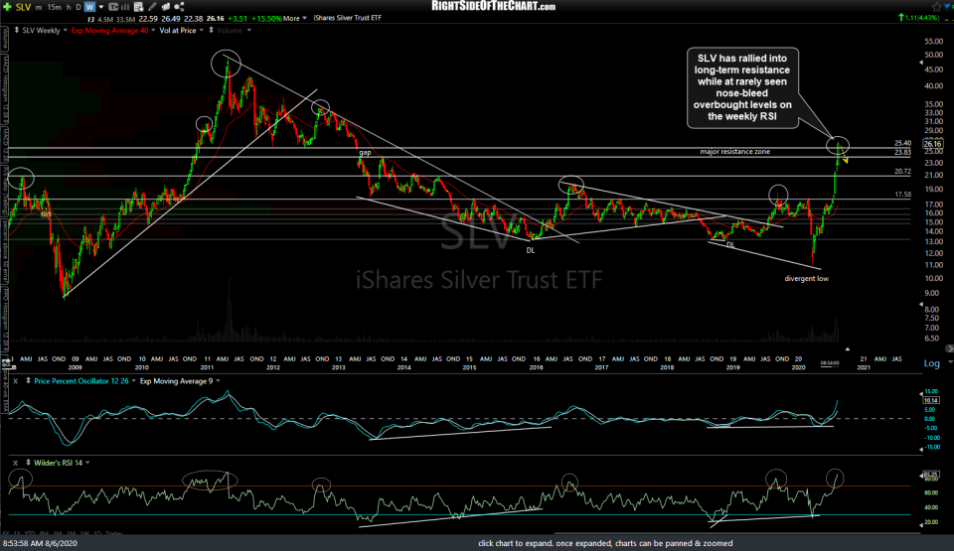The width and height of the screenshot is (954, 551).
Task: Close the Wilder's RSI pane with X
Action: coord(15,463)
